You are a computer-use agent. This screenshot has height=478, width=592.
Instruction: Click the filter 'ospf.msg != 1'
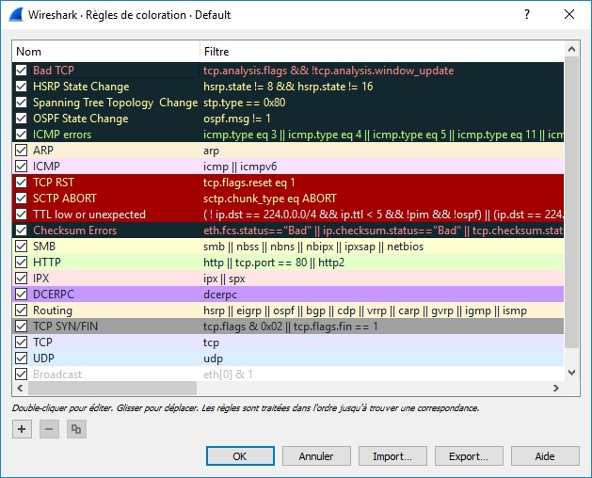pos(237,119)
